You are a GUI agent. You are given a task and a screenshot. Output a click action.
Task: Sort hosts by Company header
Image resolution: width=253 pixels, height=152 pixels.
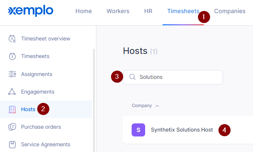[x=141, y=105]
